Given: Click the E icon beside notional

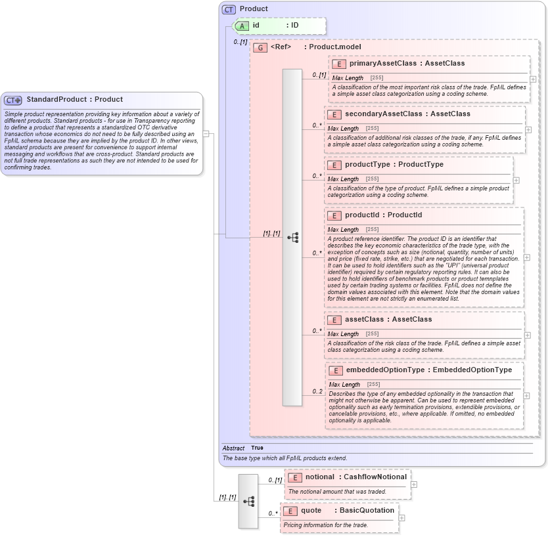Looking at the screenshot, I should pos(296,477).
